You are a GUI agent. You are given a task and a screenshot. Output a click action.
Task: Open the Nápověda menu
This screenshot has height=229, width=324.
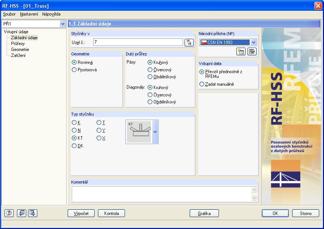[51, 14]
